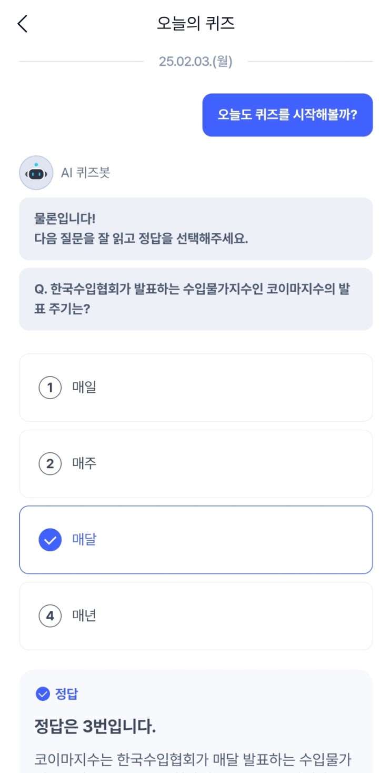391x773 pixels.
Task: Tap the 물론입니다! greeting message bubble
Action: coord(196,229)
